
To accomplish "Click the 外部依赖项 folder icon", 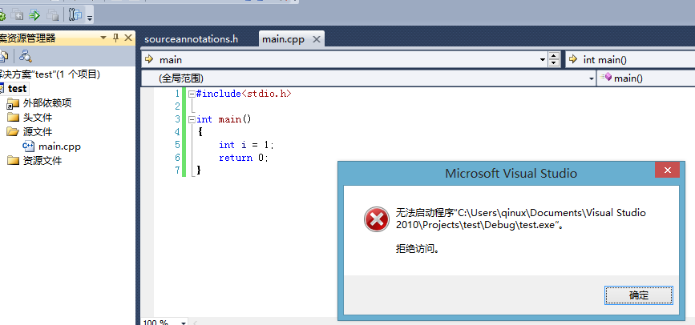I will point(13,103).
